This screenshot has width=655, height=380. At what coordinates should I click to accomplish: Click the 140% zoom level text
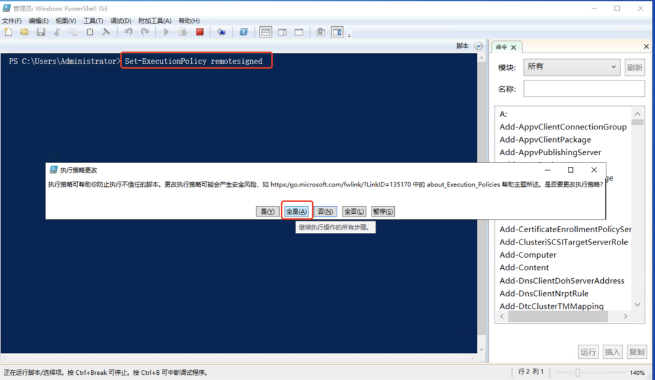coord(637,373)
